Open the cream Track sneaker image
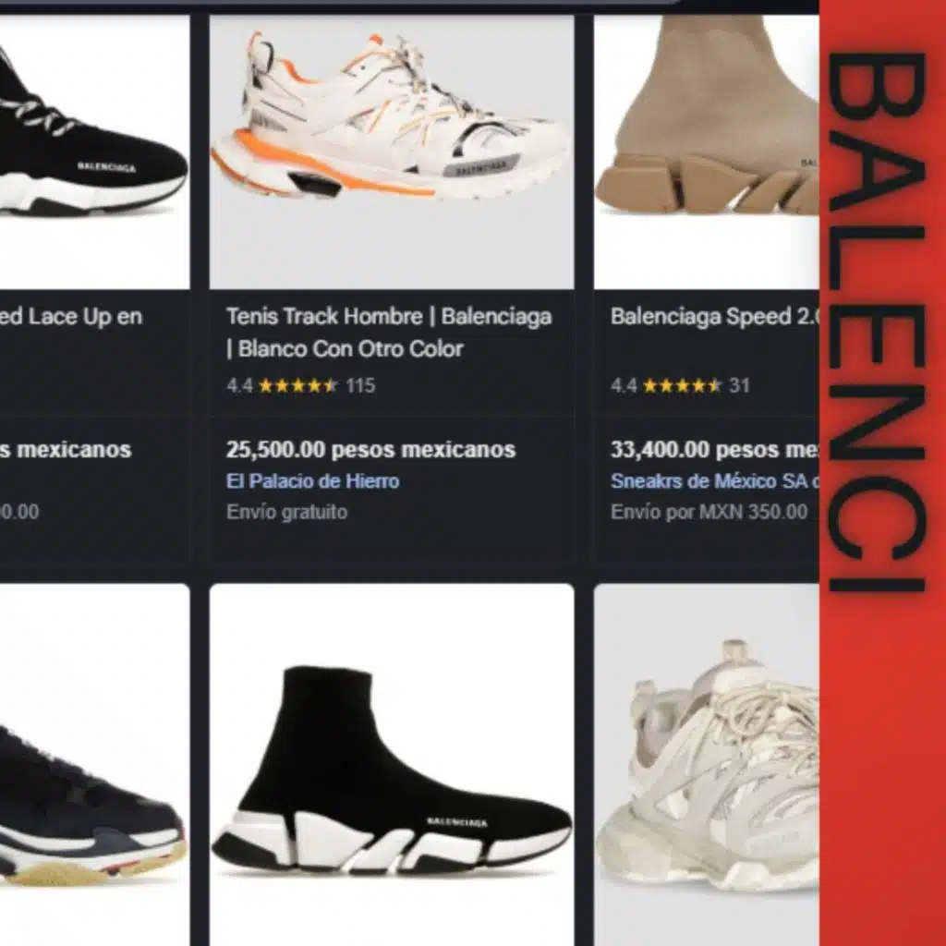 pos(707,764)
